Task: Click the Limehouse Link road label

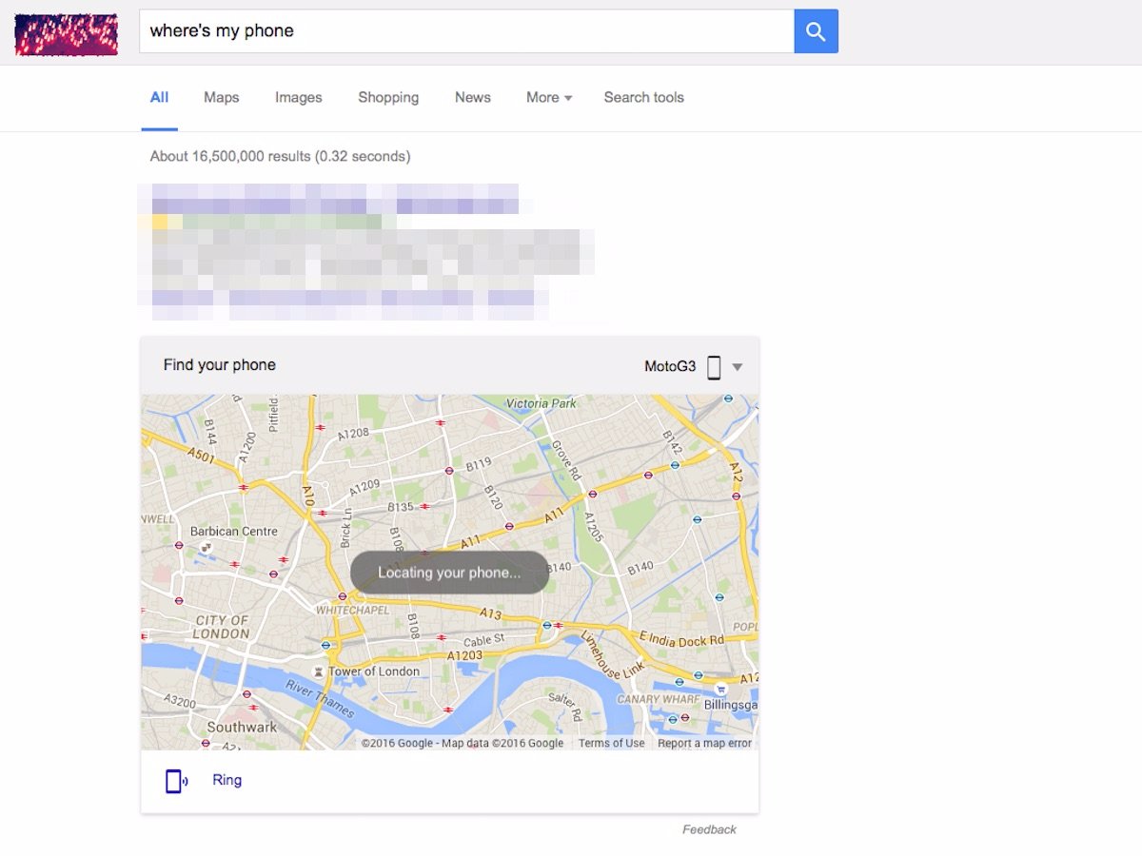Action: [x=612, y=655]
